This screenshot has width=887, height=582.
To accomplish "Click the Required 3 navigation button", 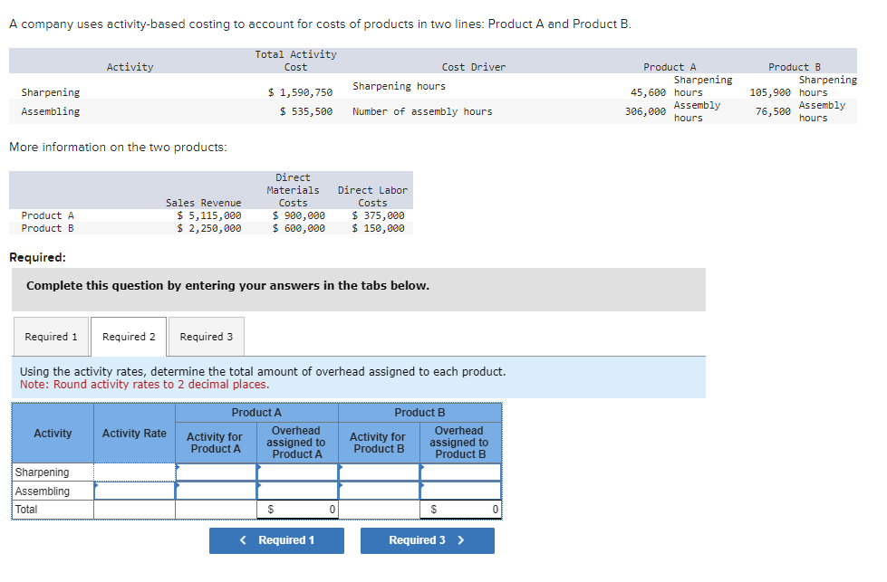I will pos(427,540).
